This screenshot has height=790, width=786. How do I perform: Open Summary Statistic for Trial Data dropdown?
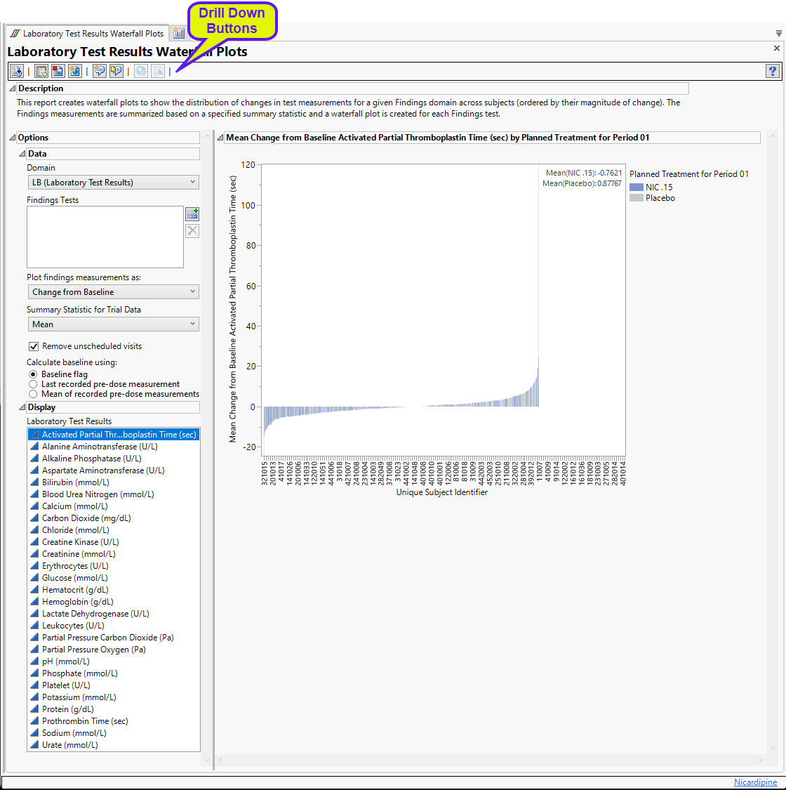click(x=113, y=324)
